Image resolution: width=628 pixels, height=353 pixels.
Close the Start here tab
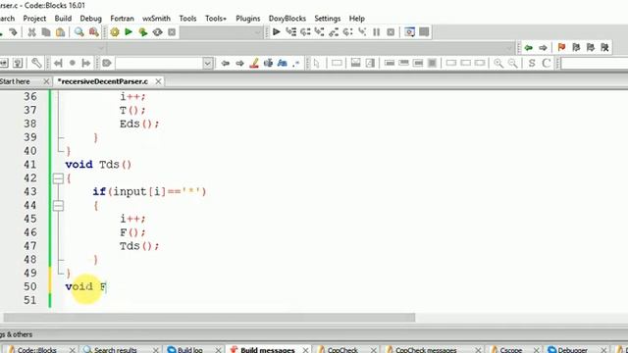[x=46, y=81]
